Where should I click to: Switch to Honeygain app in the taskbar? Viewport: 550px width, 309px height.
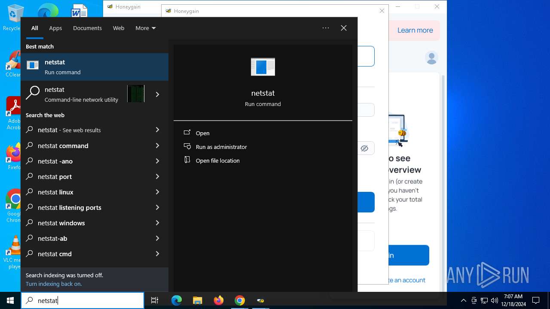click(260, 300)
